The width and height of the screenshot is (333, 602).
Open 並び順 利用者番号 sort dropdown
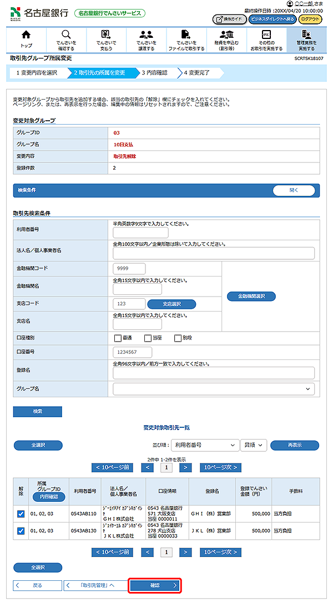pyautogui.click(x=204, y=445)
